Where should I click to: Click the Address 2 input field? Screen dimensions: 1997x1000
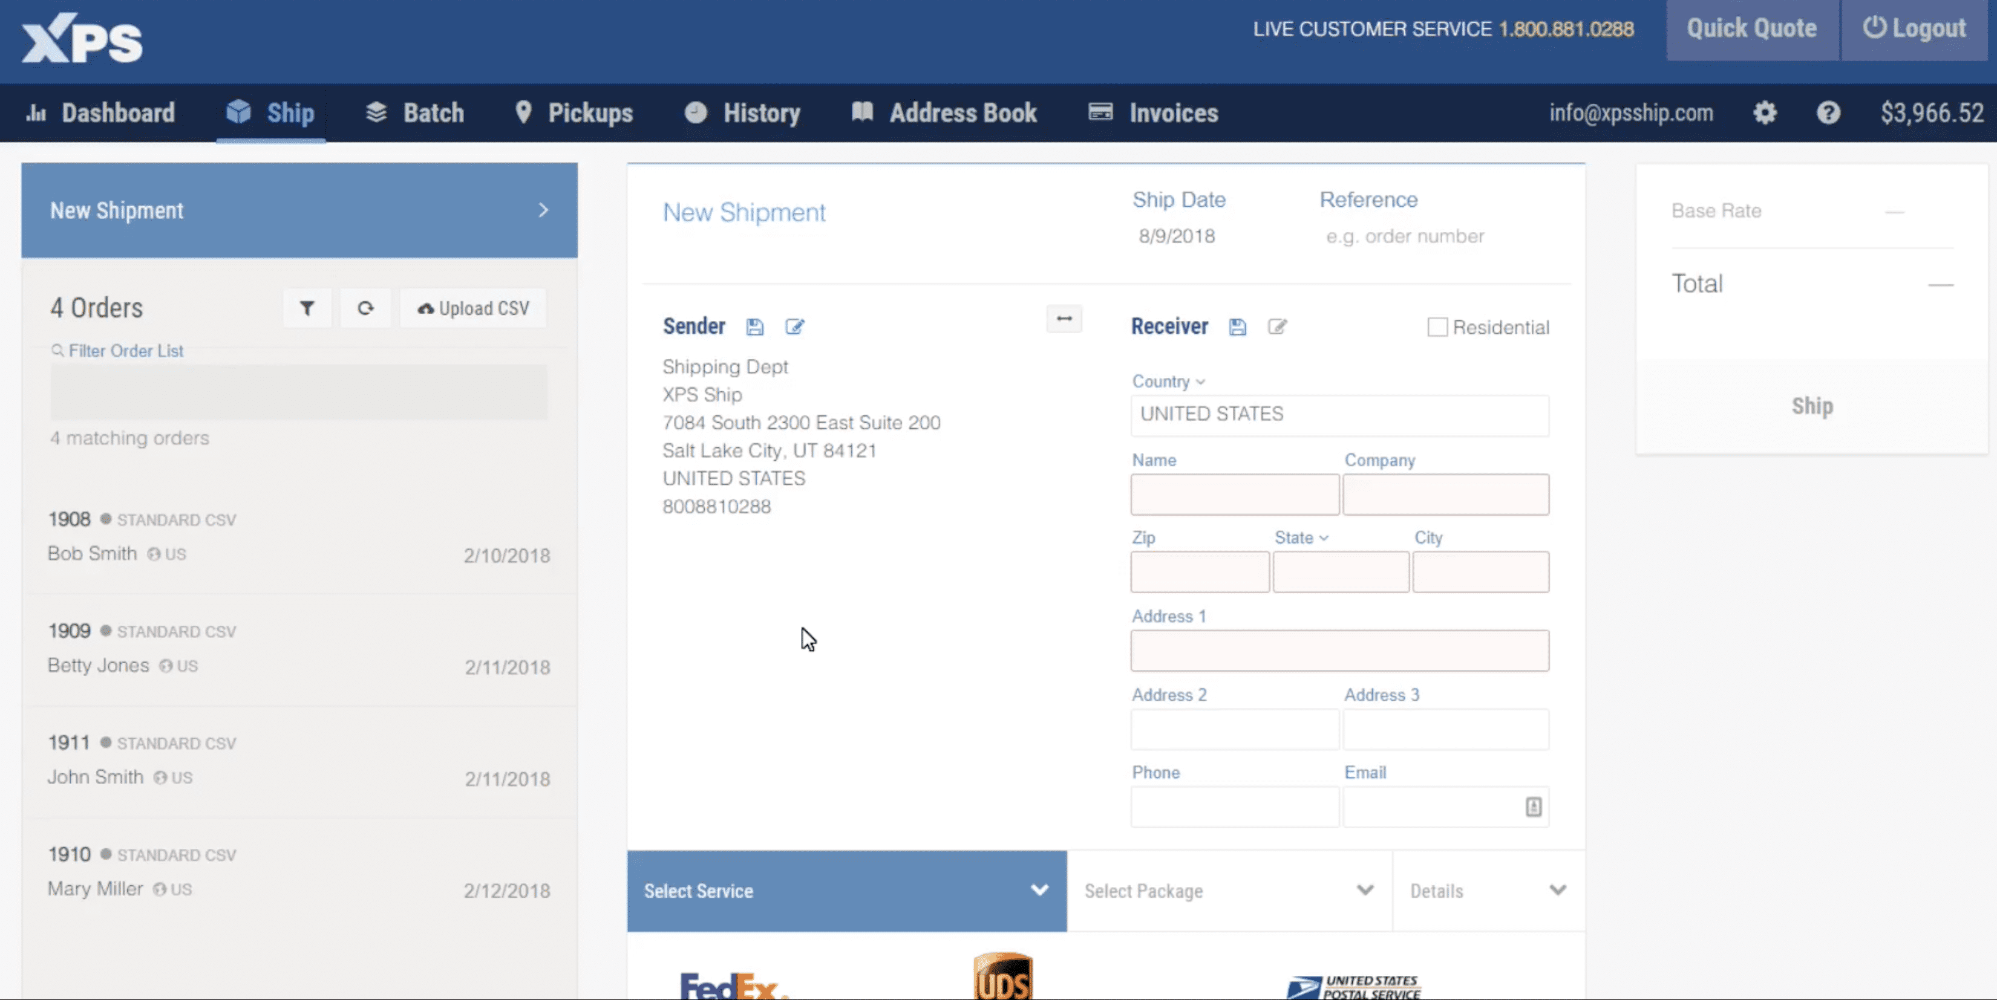click(1234, 729)
